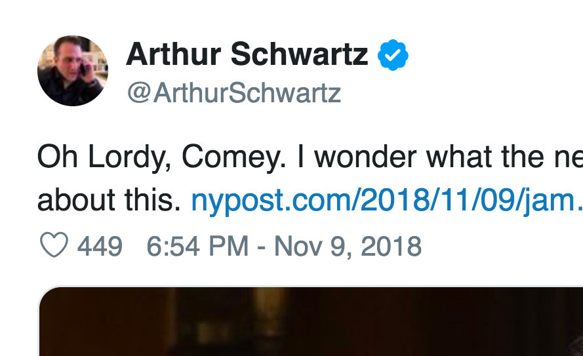Click the blue verified checkmark badge
583x356 pixels.
[393, 55]
